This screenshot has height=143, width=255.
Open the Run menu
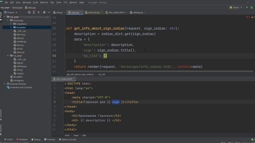52,2
